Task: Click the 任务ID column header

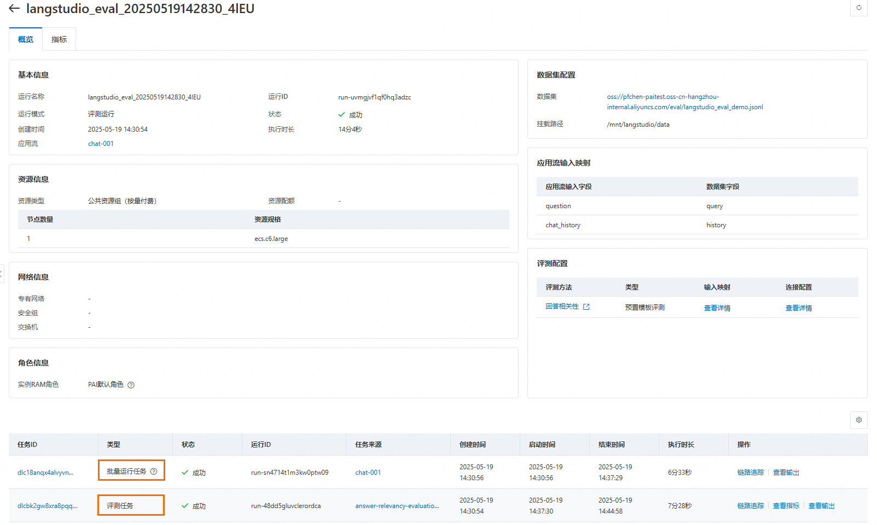Action: tap(27, 445)
